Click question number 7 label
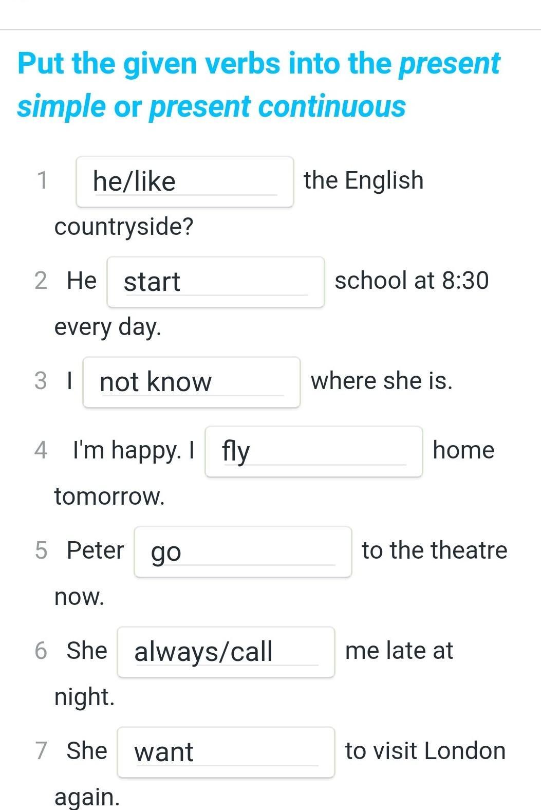The image size is (541, 810). pos(41,751)
